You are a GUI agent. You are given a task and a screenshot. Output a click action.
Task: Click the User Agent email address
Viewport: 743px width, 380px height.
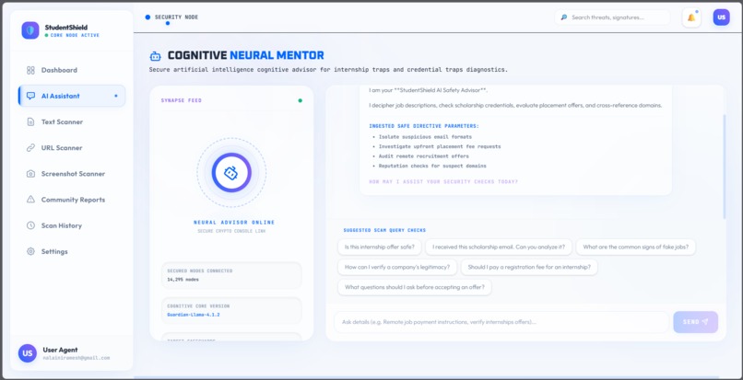(x=77, y=358)
